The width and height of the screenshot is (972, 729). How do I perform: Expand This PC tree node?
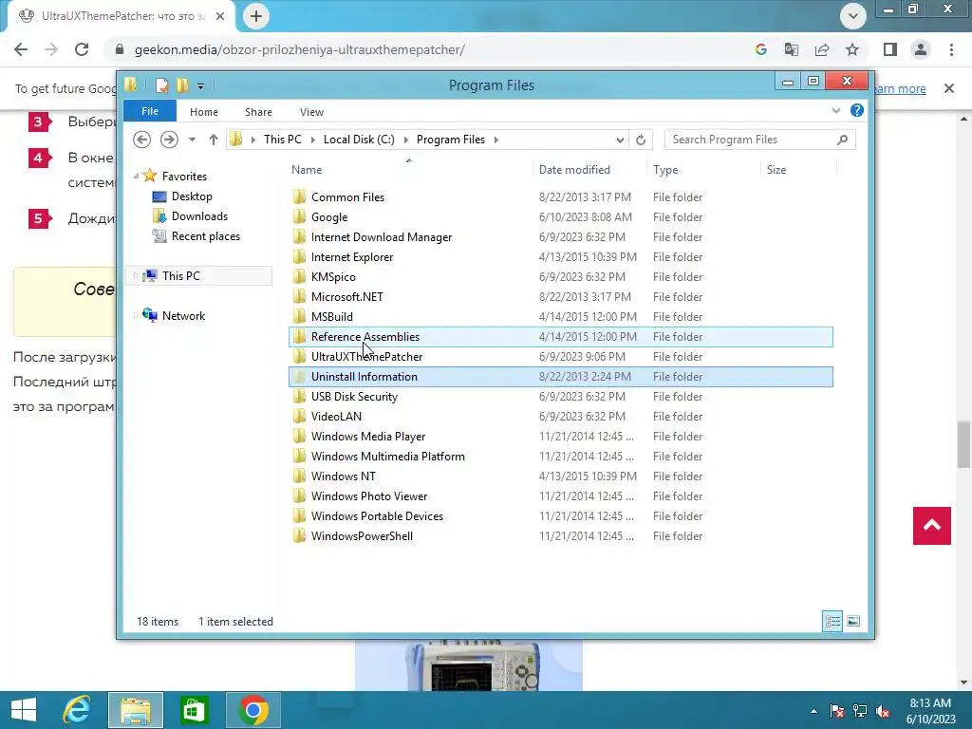[136, 276]
